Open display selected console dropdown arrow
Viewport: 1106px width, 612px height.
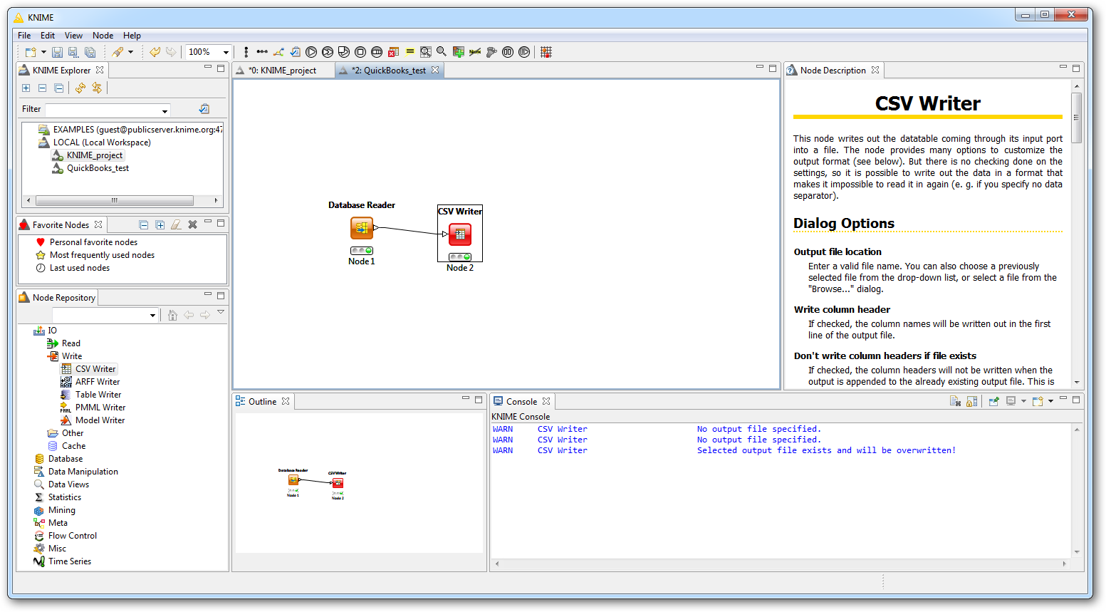pyautogui.click(x=1023, y=401)
